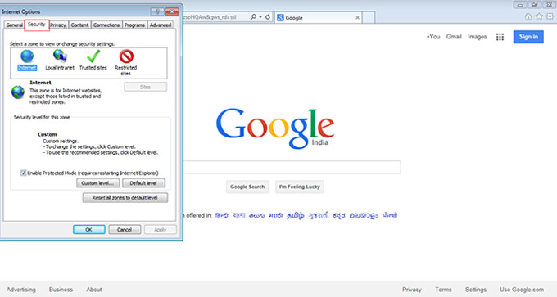Open Google apps grid icon
The height and width of the screenshot is (297, 557).
click(500, 37)
